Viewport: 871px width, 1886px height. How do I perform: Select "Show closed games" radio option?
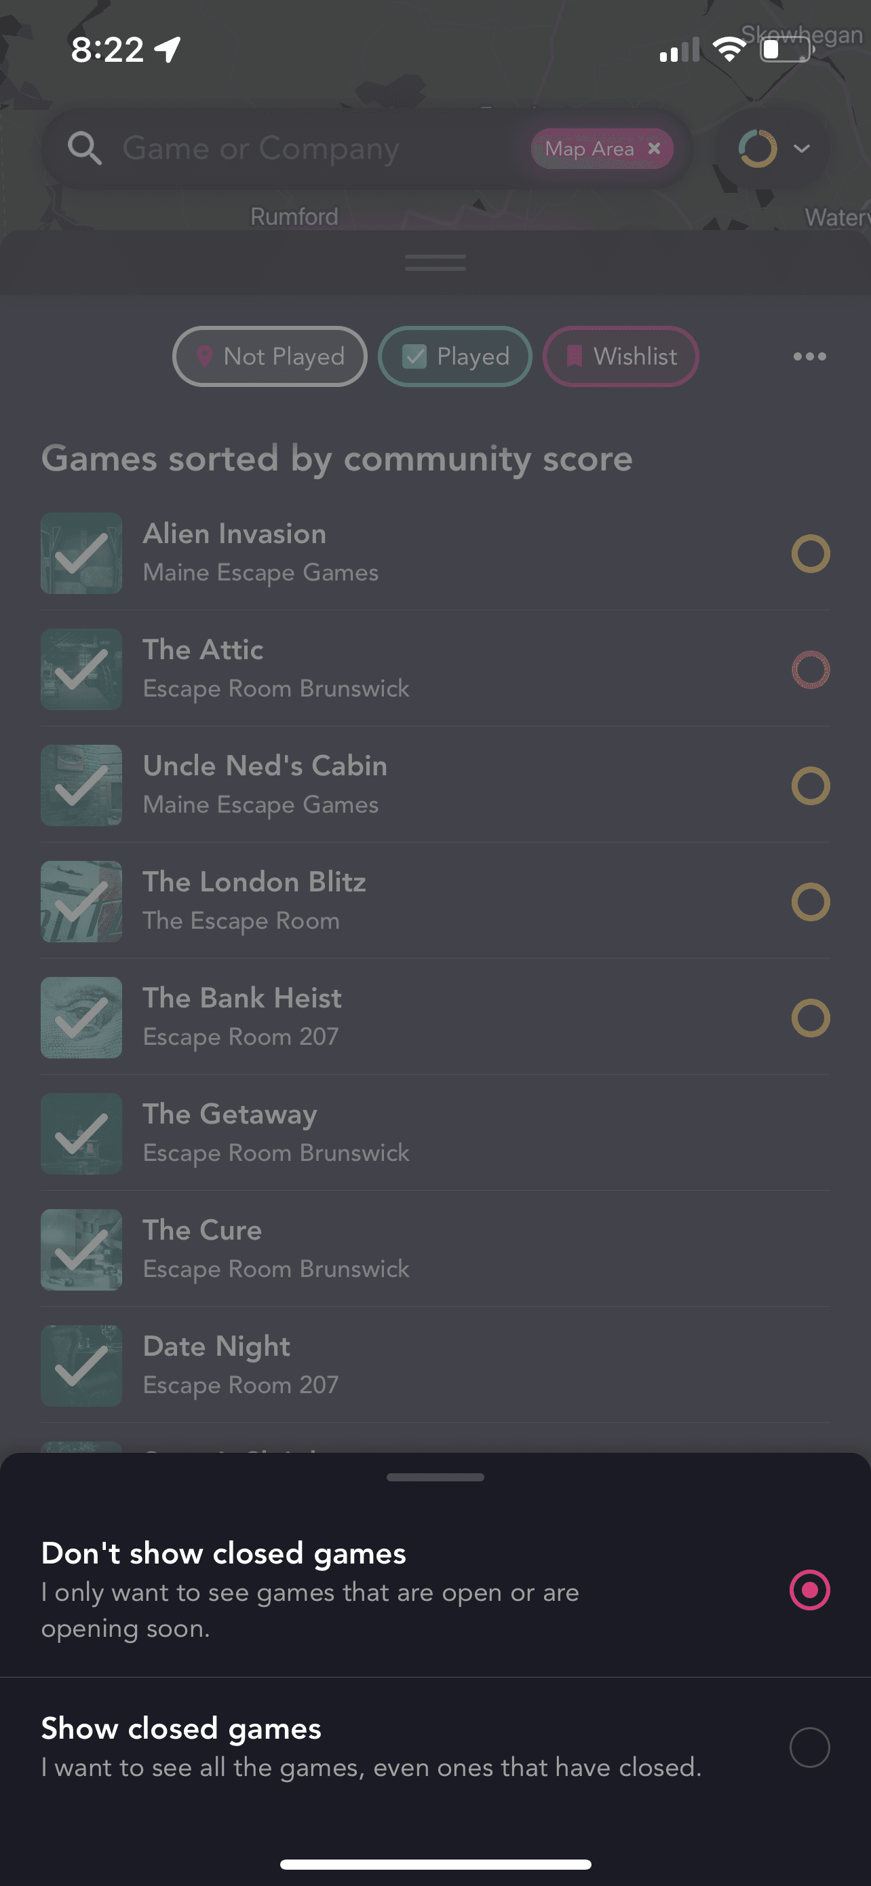pyautogui.click(x=809, y=1748)
